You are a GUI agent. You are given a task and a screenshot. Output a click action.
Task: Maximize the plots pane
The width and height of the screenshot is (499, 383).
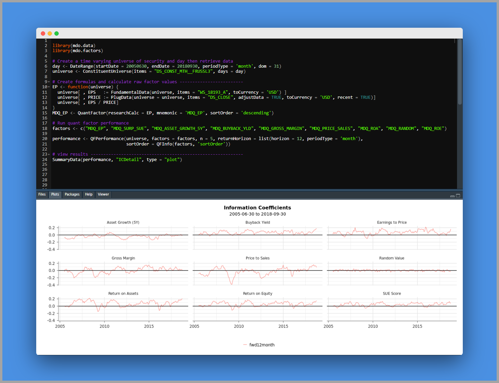(x=458, y=196)
